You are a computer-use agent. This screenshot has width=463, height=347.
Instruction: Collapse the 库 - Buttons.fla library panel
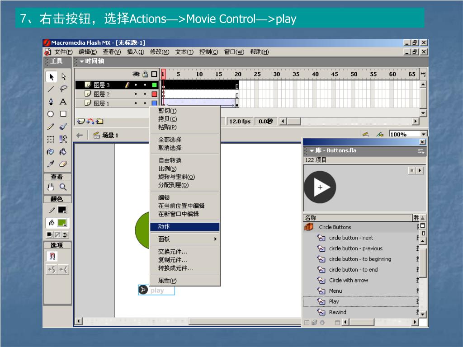(312, 151)
